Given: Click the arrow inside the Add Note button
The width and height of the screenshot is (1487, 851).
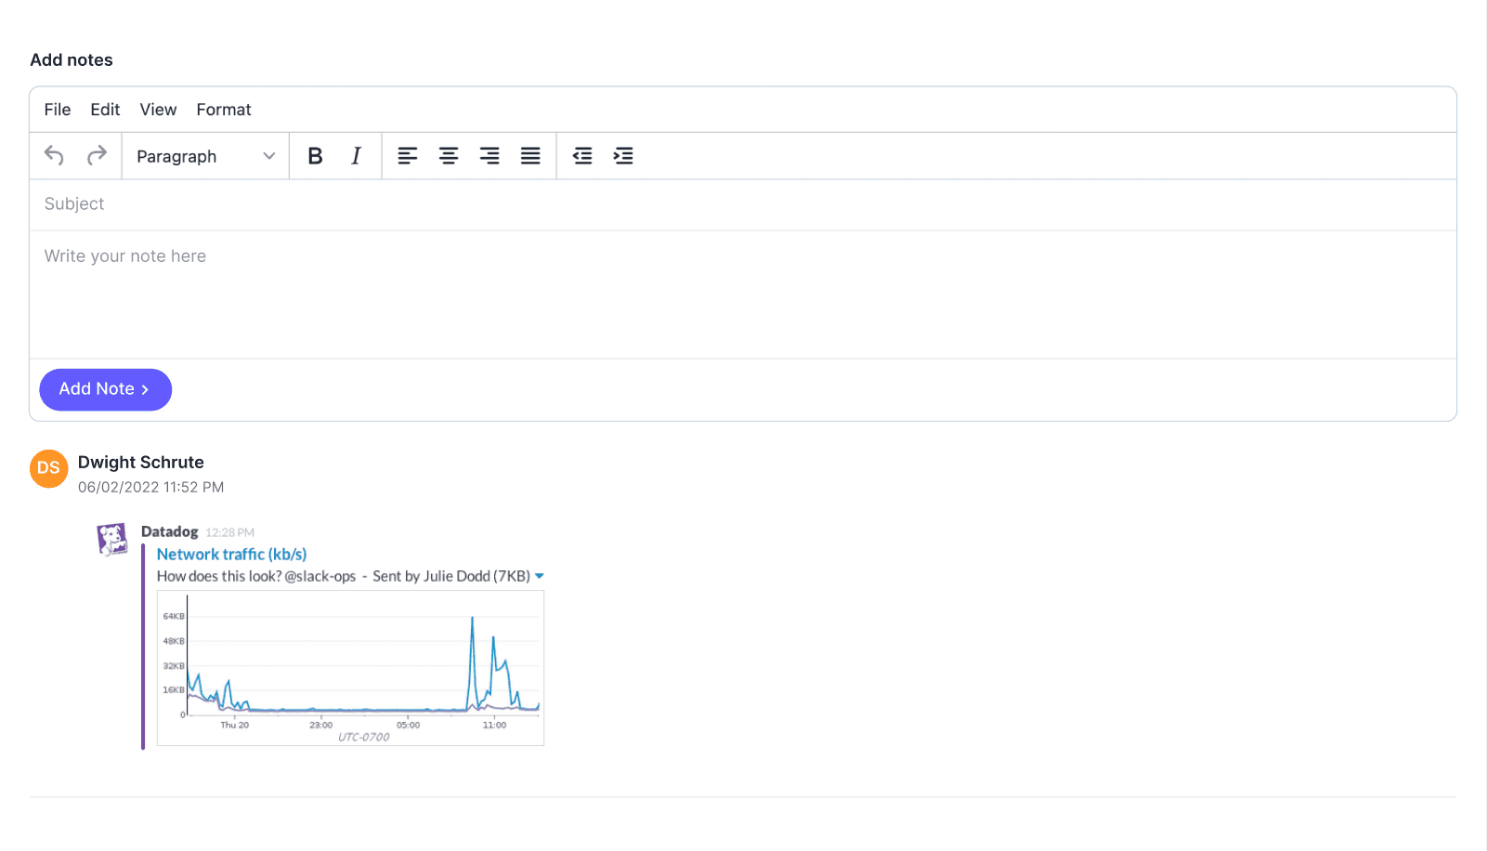Looking at the screenshot, I should pos(146,389).
